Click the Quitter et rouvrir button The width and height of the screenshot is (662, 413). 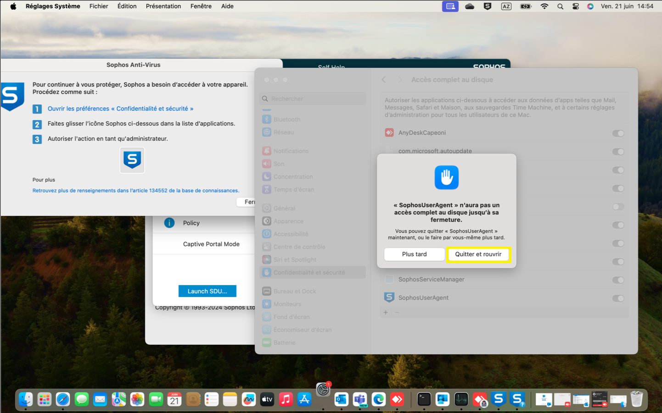478,254
